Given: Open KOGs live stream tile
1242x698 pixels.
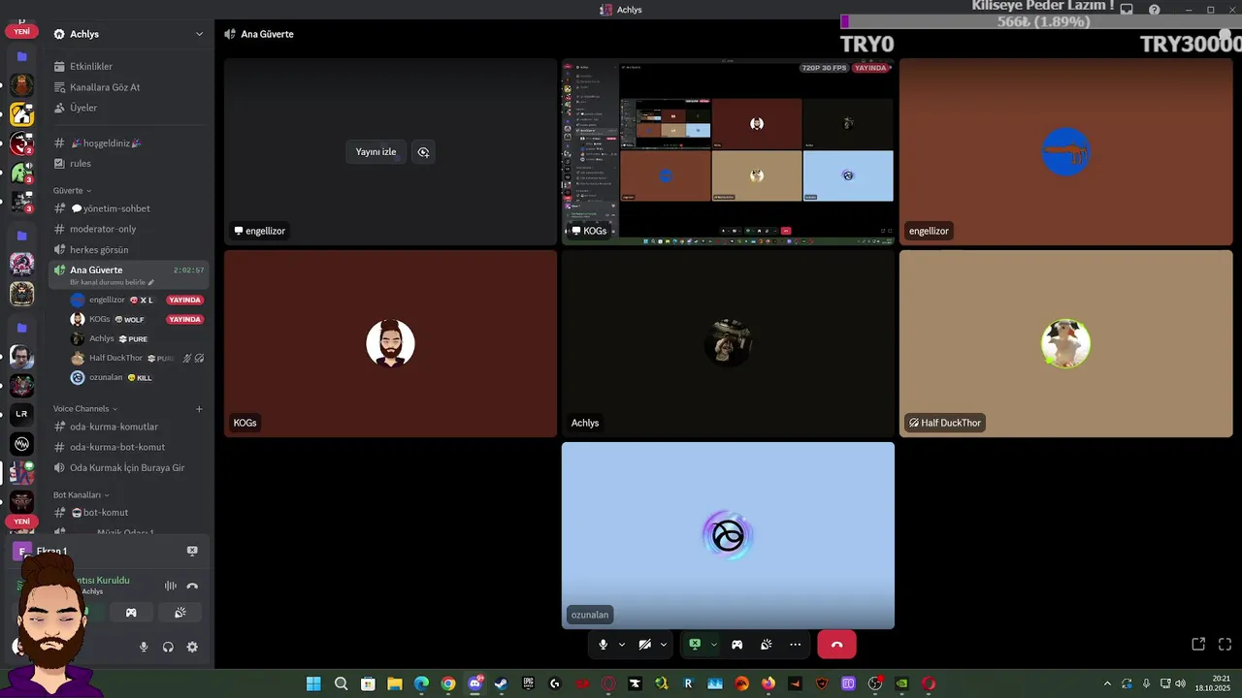Looking at the screenshot, I should pyautogui.click(x=728, y=150).
